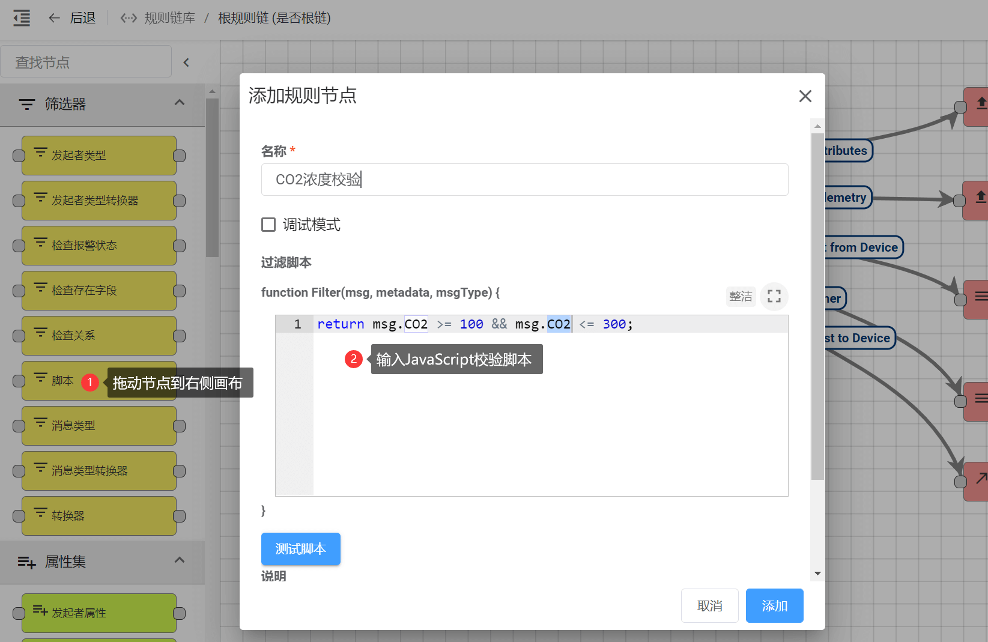
Task: Select the 转换器 node
Action: pos(99,516)
